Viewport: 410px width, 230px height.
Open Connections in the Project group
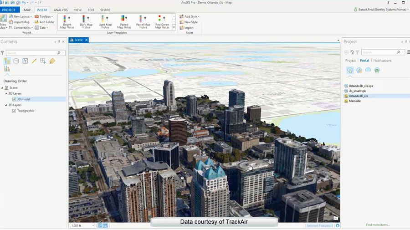pyautogui.click(x=20, y=28)
